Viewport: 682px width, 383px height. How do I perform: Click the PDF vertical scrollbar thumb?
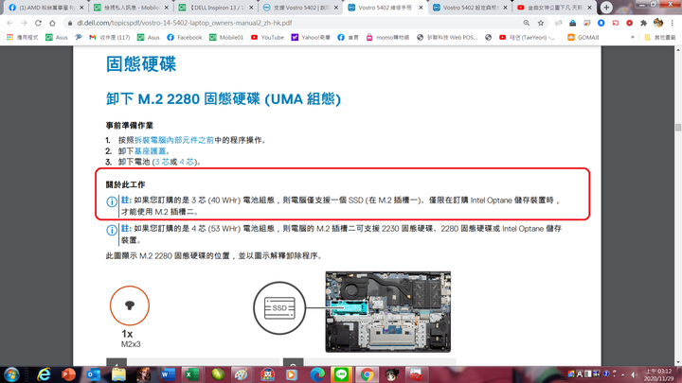click(x=677, y=128)
